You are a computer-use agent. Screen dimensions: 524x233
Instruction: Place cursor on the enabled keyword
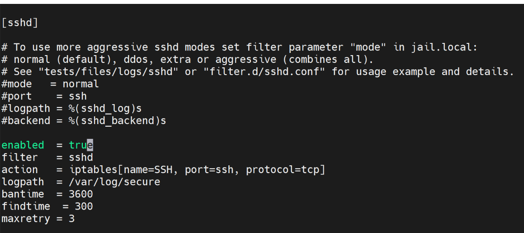point(23,145)
